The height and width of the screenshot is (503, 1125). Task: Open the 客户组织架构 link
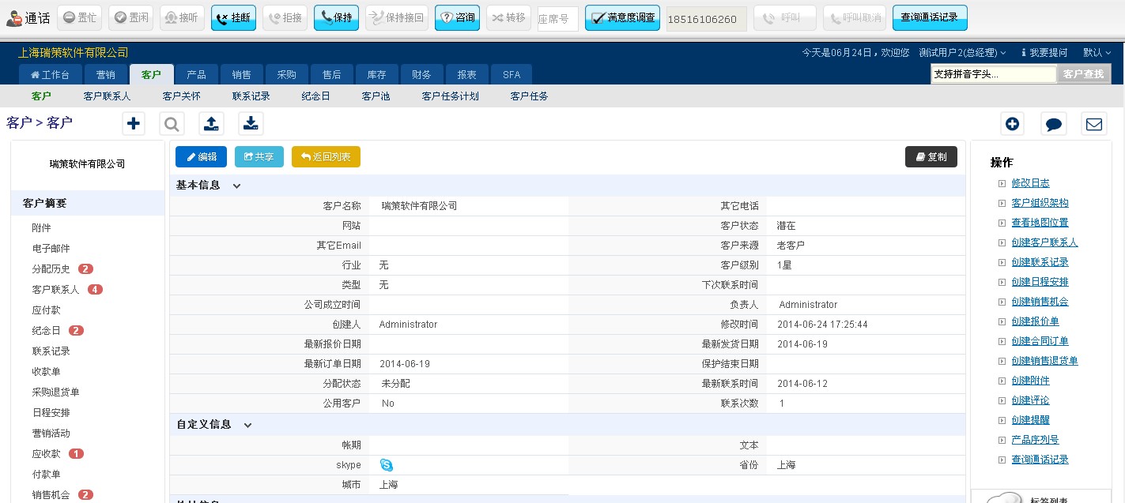tap(1040, 203)
